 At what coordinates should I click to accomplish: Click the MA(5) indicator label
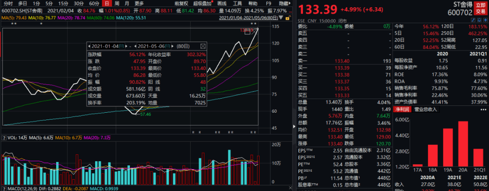[x=14, y=18]
